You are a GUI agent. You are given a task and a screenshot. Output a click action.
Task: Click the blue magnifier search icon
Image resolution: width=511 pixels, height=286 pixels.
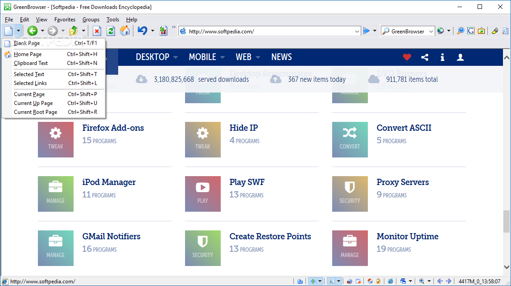(x=460, y=31)
